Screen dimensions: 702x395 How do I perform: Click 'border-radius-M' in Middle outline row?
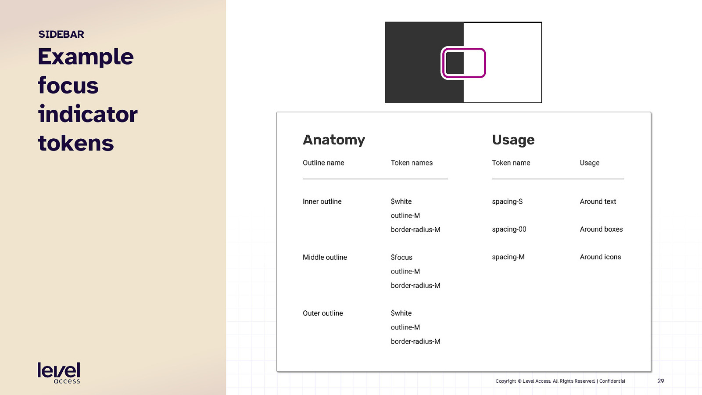coord(415,285)
